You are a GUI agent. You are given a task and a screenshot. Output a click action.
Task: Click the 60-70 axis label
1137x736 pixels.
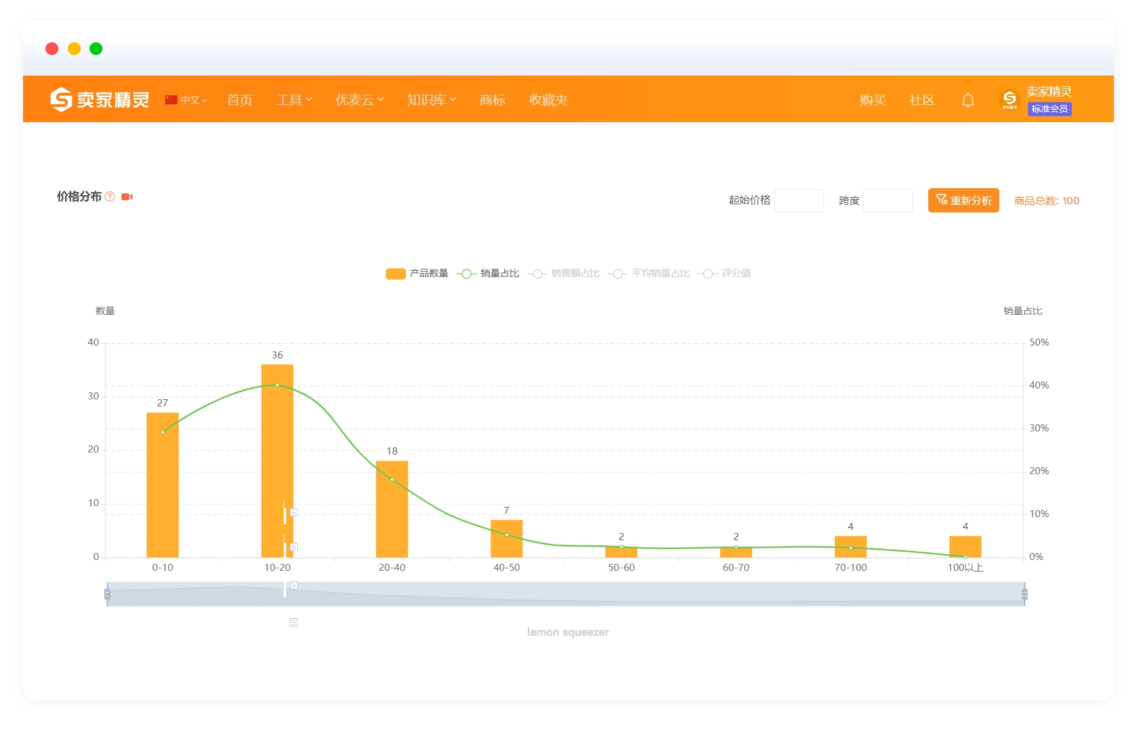click(x=736, y=568)
